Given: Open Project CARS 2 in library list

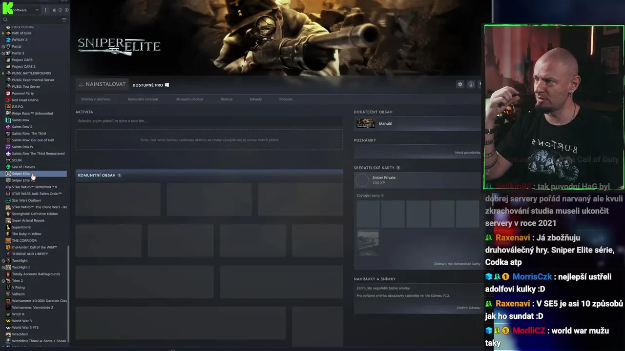Looking at the screenshot, I should (x=23, y=66).
